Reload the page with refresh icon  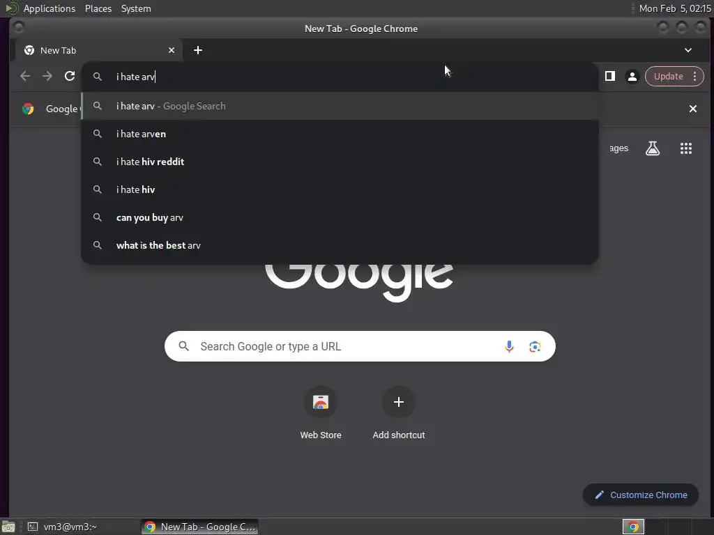click(x=70, y=76)
